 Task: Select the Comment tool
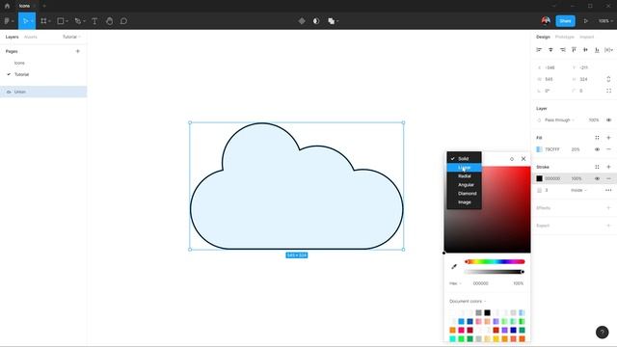tap(123, 21)
